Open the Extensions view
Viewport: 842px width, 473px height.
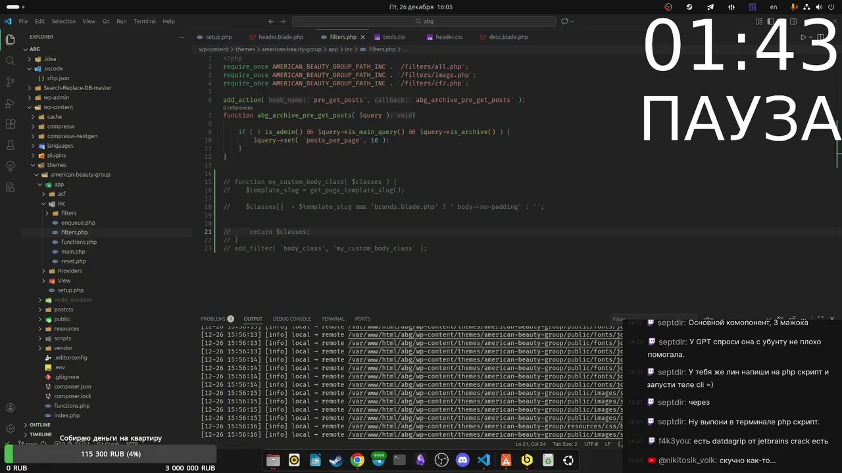pyautogui.click(x=10, y=124)
